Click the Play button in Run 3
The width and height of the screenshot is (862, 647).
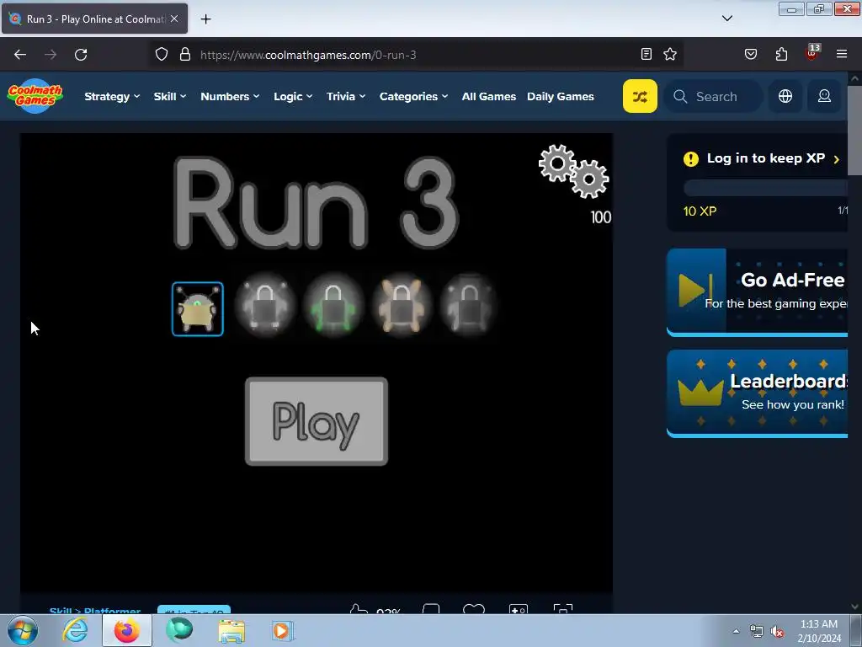click(317, 421)
